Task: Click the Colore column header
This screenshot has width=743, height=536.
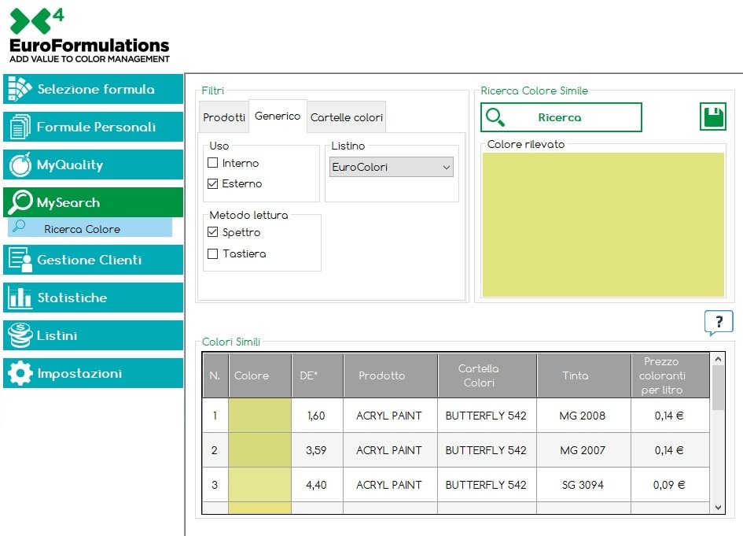Action: click(x=259, y=375)
